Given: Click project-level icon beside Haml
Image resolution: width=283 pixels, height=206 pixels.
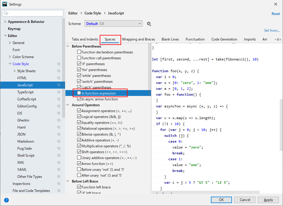Looking at the screenshot, I should coord(59,127).
